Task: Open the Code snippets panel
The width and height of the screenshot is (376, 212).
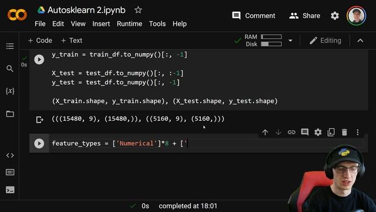Action: pos(10,155)
